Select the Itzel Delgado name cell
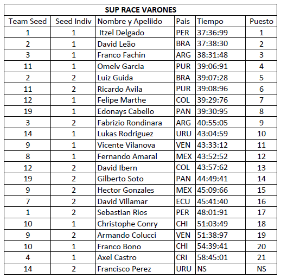281x278 pixels. coord(135,33)
